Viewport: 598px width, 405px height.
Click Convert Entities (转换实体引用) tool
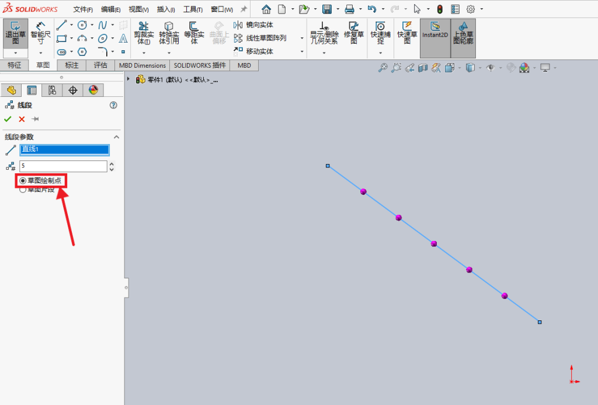(169, 33)
